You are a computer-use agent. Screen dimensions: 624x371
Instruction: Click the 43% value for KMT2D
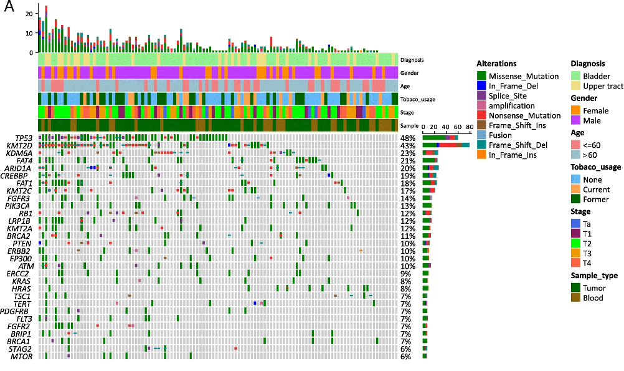click(x=408, y=146)
